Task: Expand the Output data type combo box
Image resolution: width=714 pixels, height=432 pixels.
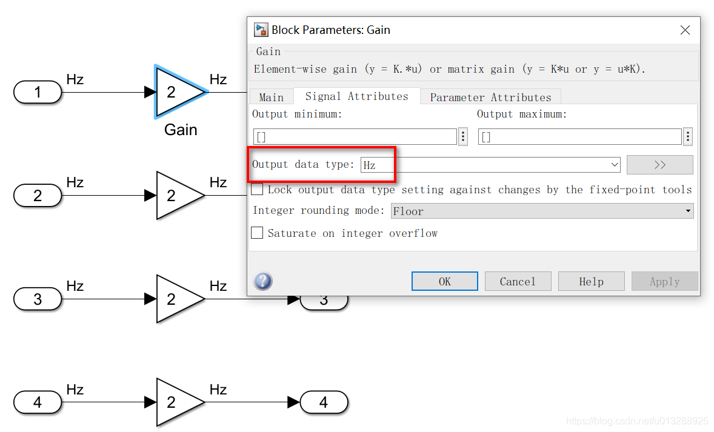Action: [615, 165]
